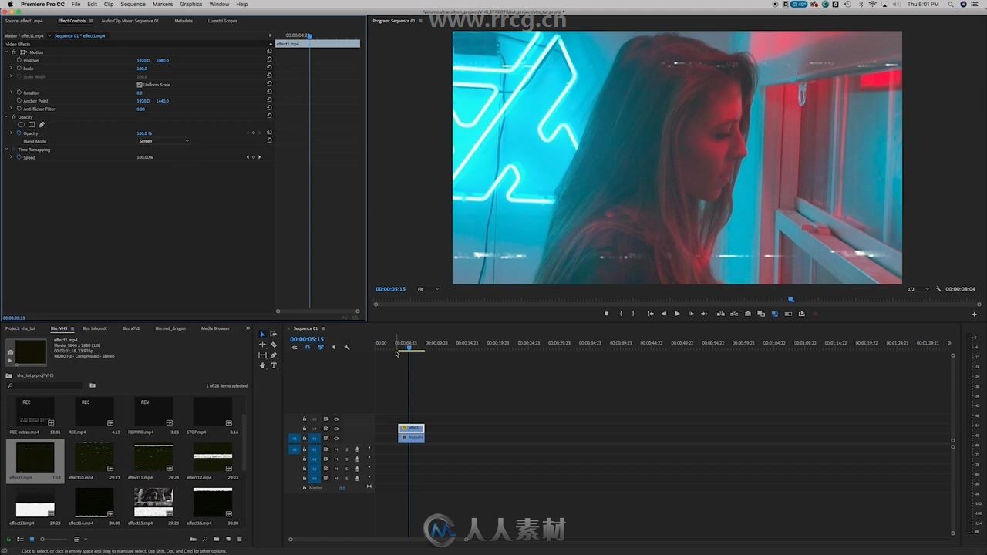This screenshot has width=987, height=555.
Task: Switch to Media Browser tab
Action: [215, 328]
